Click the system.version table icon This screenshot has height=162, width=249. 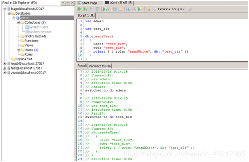(27, 32)
